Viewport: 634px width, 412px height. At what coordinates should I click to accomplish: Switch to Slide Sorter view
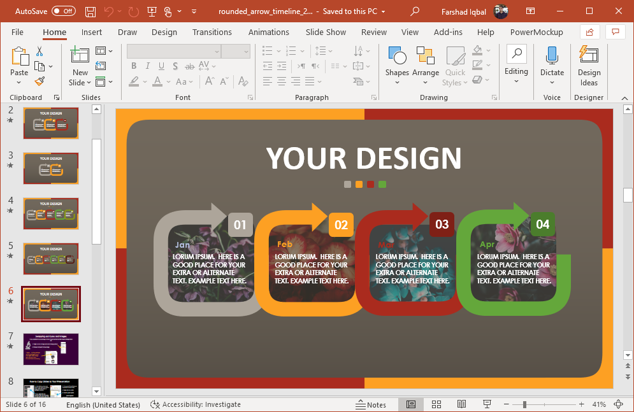click(x=436, y=404)
